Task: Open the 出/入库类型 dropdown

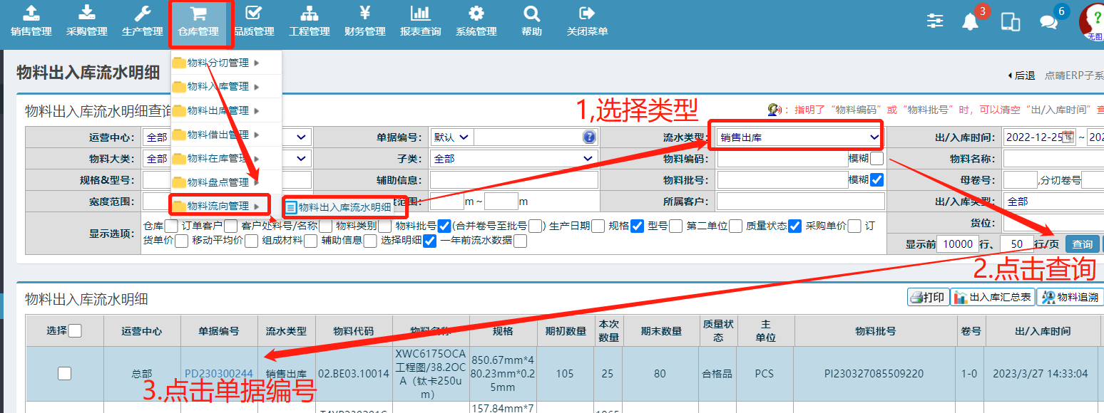Action: tap(1052, 202)
